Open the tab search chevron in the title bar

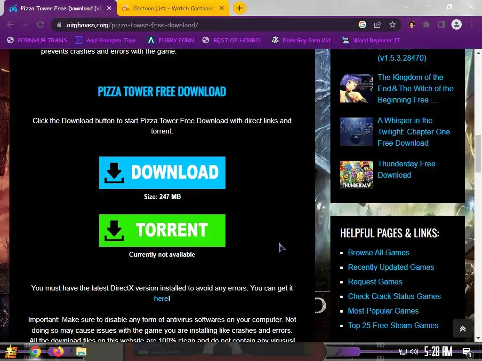406,7
